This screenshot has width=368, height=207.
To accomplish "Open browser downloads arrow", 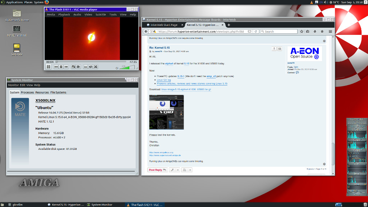I will pyautogui.click(x=315, y=32).
